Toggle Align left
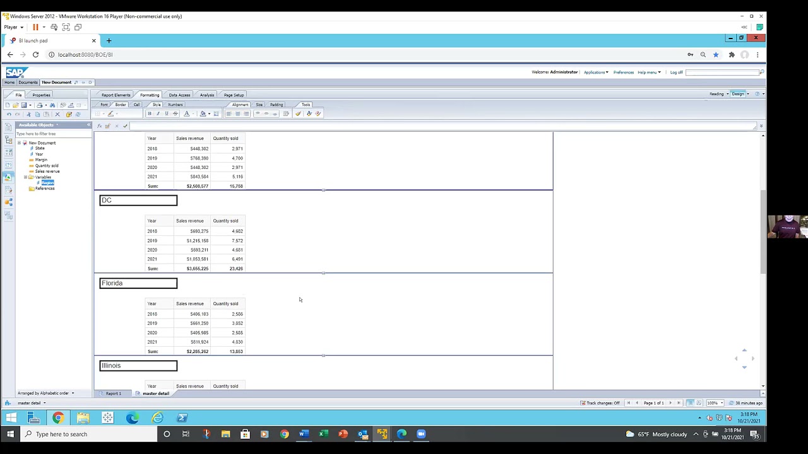 [x=229, y=113]
